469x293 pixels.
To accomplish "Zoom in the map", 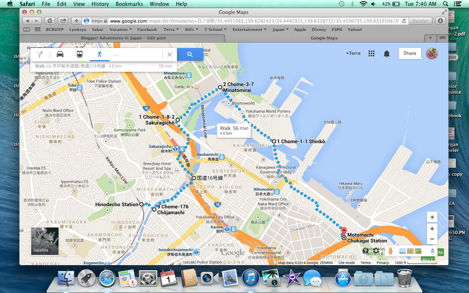I will click(432, 229).
